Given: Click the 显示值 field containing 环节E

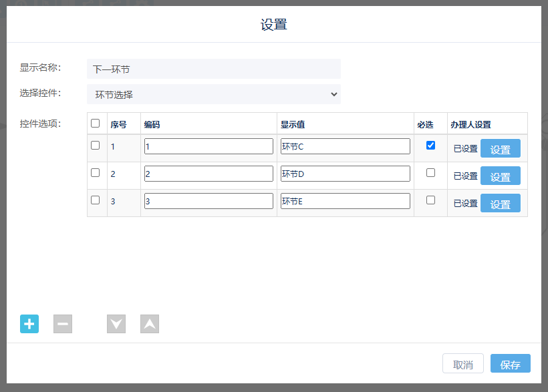Looking at the screenshot, I should tap(345, 201).
